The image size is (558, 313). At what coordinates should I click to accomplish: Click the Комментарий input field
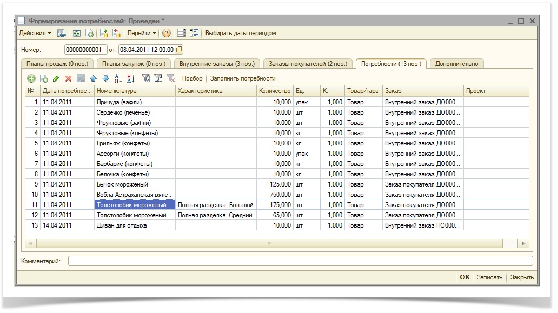point(300,261)
